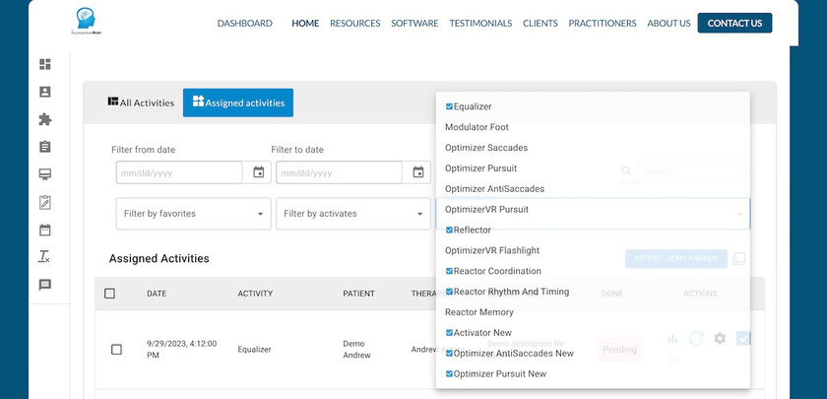The width and height of the screenshot is (827, 399).
Task: Expand the Filter by activates dropdown
Action: click(x=353, y=214)
